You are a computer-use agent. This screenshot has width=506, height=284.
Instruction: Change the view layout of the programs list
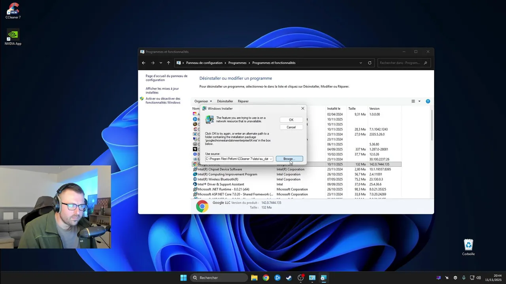coord(413,101)
